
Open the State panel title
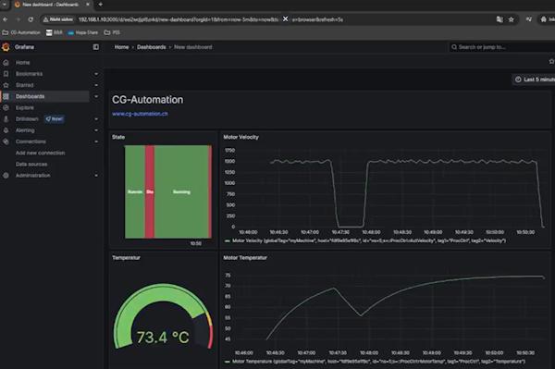pyautogui.click(x=118, y=137)
